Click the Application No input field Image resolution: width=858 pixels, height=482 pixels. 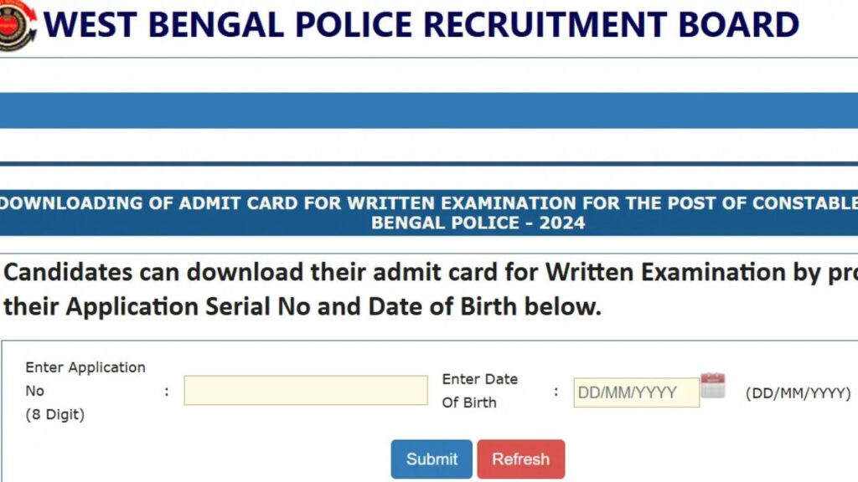(x=305, y=390)
